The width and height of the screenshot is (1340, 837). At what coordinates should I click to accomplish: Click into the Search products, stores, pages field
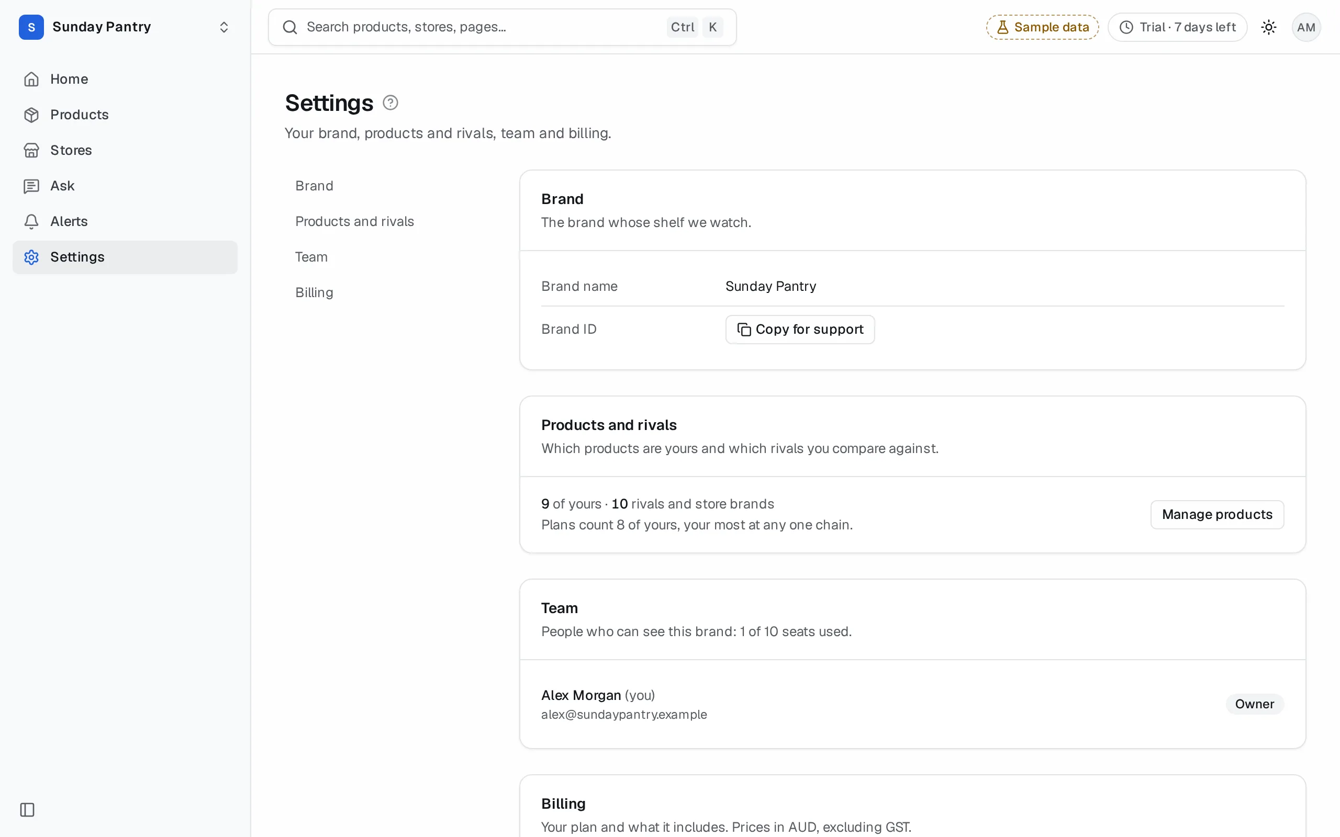(x=502, y=27)
